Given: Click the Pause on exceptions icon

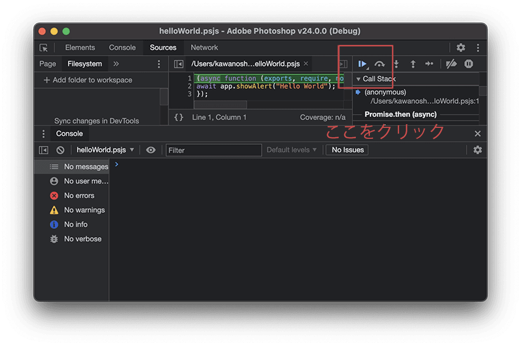Looking at the screenshot, I should pos(468,64).
